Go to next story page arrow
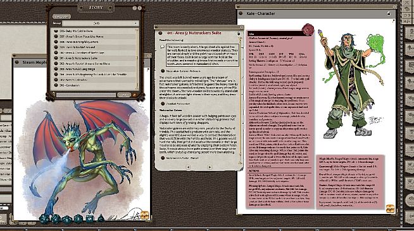414x231 pixels. coord(210,167)
